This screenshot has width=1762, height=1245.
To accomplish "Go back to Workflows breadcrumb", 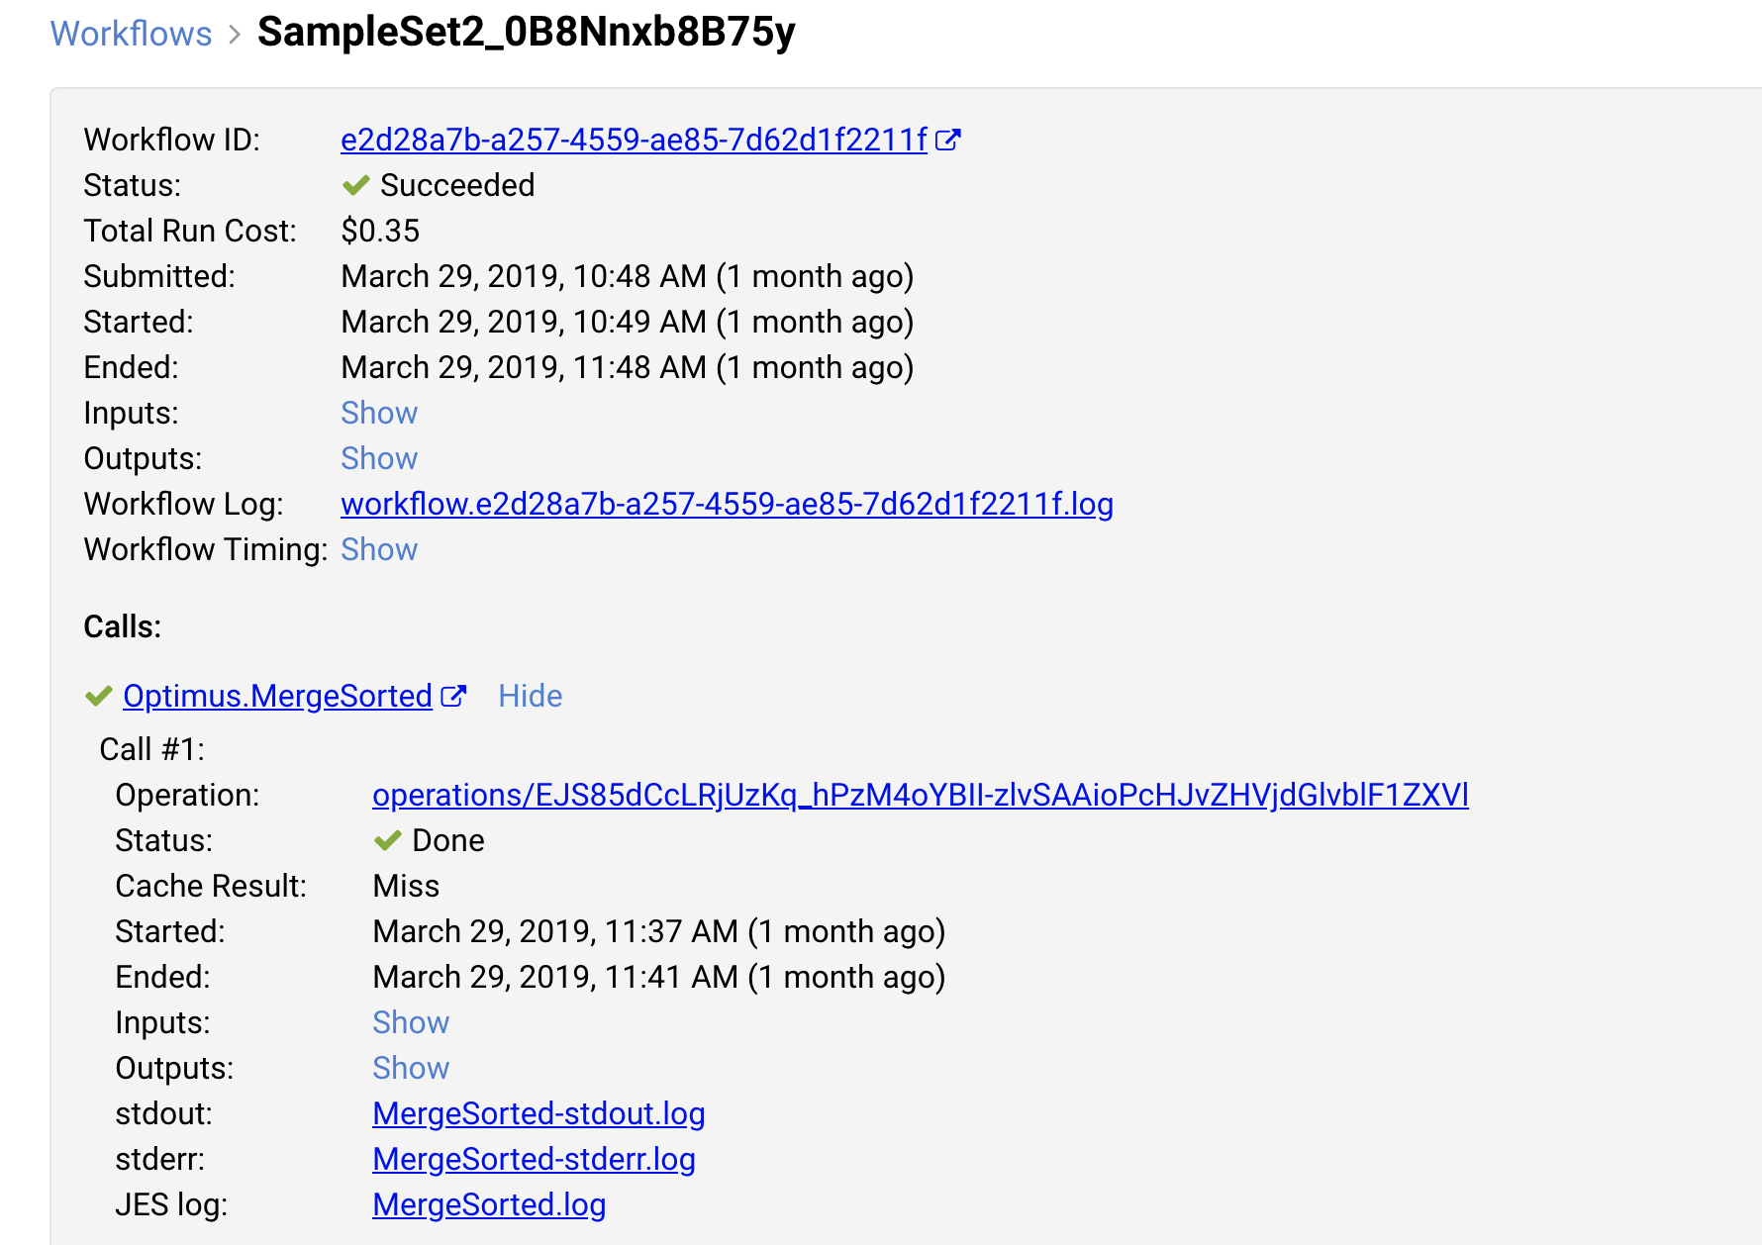I will click(131, 34).
